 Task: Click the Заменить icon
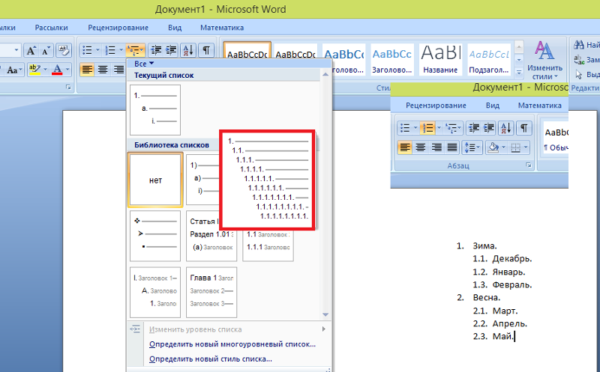click(579, 60)
